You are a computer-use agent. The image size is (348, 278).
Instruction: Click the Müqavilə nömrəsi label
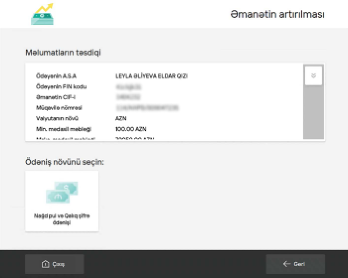click(x=59, y=108)
